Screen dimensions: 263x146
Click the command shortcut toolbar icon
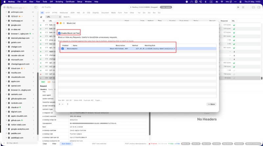point(243,7)
